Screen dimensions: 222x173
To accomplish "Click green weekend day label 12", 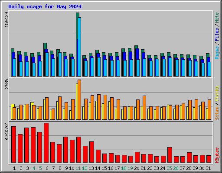I will coord(85,168).
